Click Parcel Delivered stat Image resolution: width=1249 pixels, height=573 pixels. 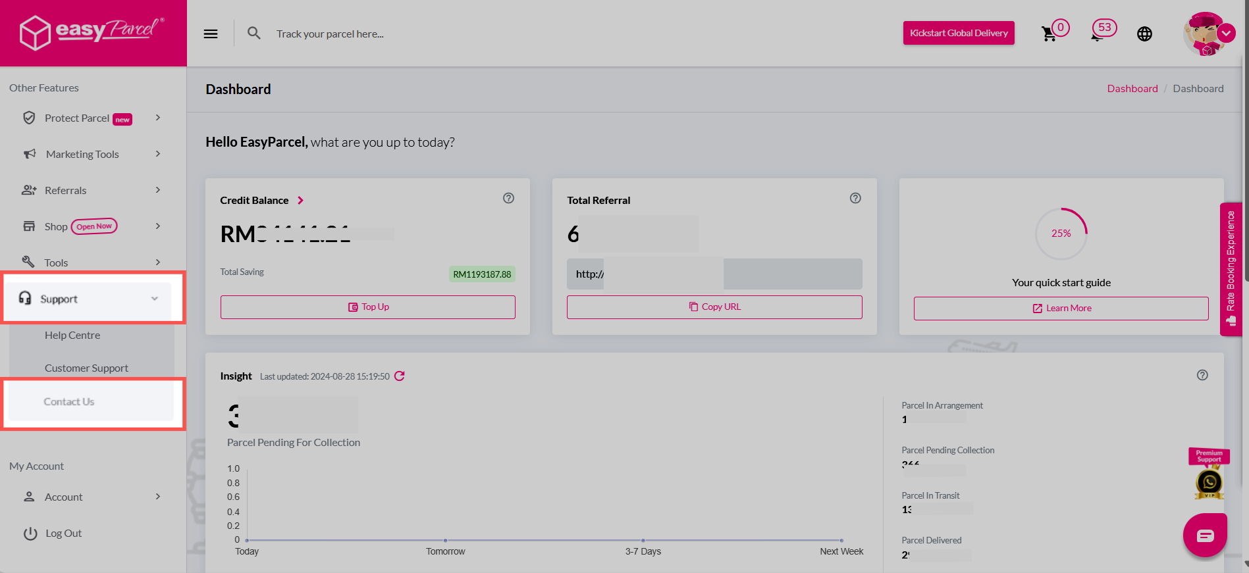click(x=932, y=548)
